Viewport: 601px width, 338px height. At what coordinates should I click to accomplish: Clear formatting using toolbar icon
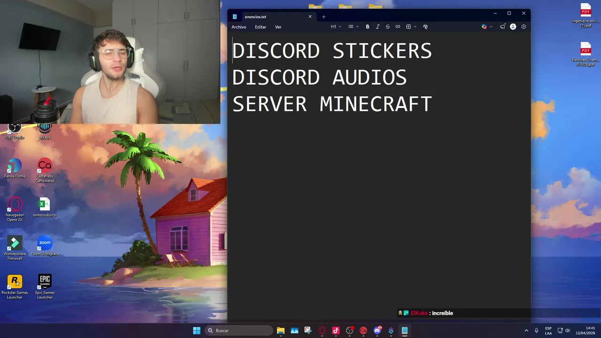click(425, 27)
